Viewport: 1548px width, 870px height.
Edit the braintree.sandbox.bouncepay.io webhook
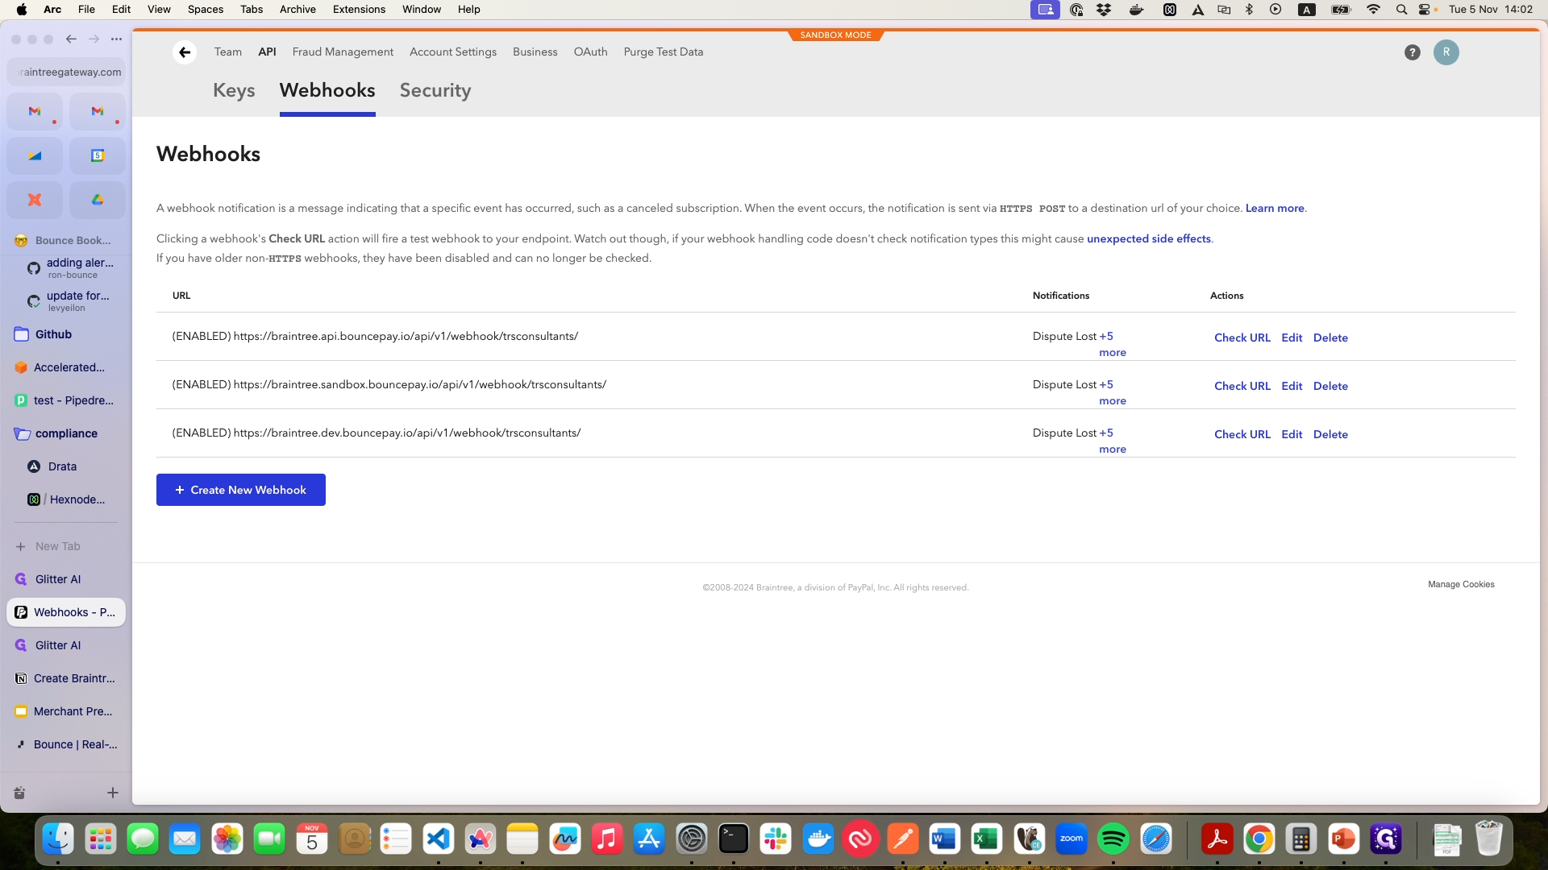point(1292,386)
